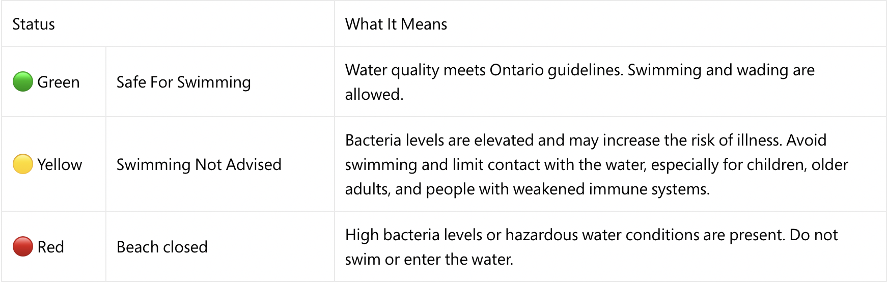Click the 'Do not' text in Red row

tap(814, 235)
